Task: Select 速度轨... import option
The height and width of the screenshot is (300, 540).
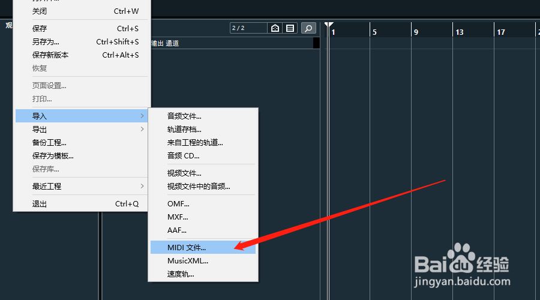Action: tap(203, 274)
